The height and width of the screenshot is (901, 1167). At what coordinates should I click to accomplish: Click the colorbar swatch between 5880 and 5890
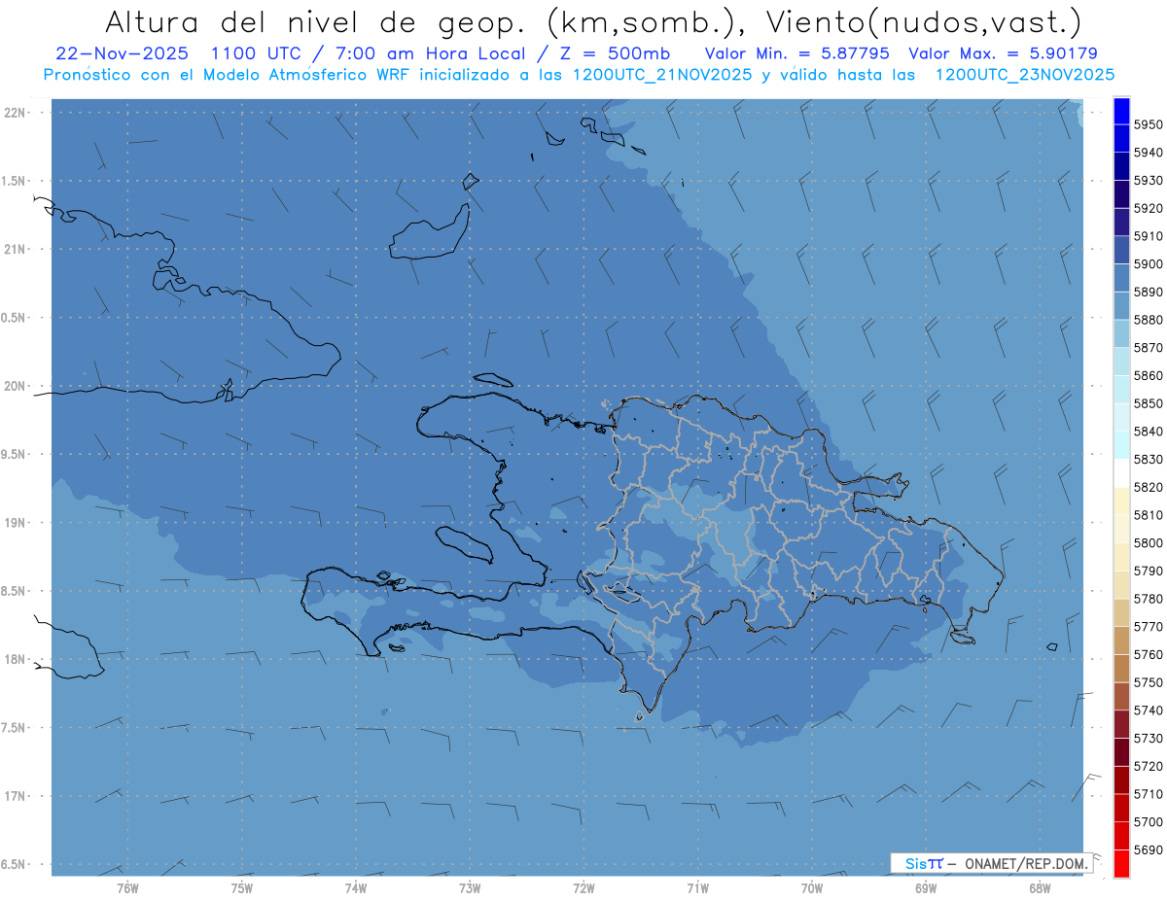click(x=1121, y=305)
